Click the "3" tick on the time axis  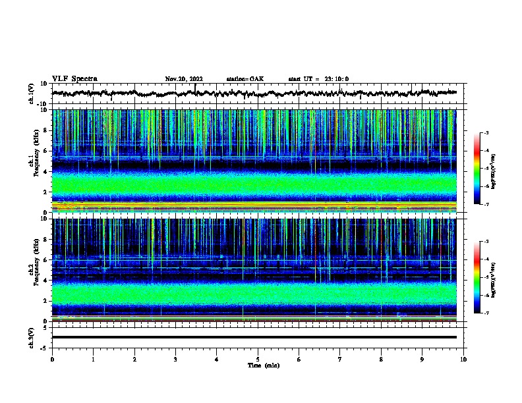click(x=175, y=359)
